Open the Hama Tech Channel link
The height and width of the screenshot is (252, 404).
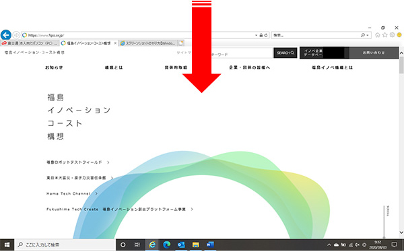click(69, 193)
